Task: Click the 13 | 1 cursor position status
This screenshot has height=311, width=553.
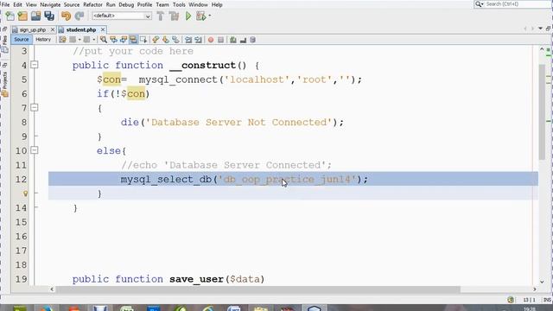Action: [x=529, y=300]
